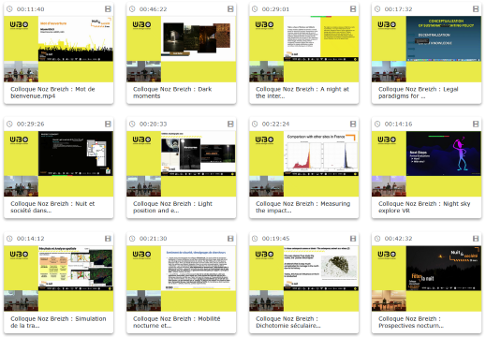The width and height of the screenshot is (486, 337).
Task: Click the film icon on the 00:46:22 card
Action: 230,9
